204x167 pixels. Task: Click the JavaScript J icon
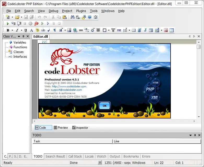coord(145,30)
